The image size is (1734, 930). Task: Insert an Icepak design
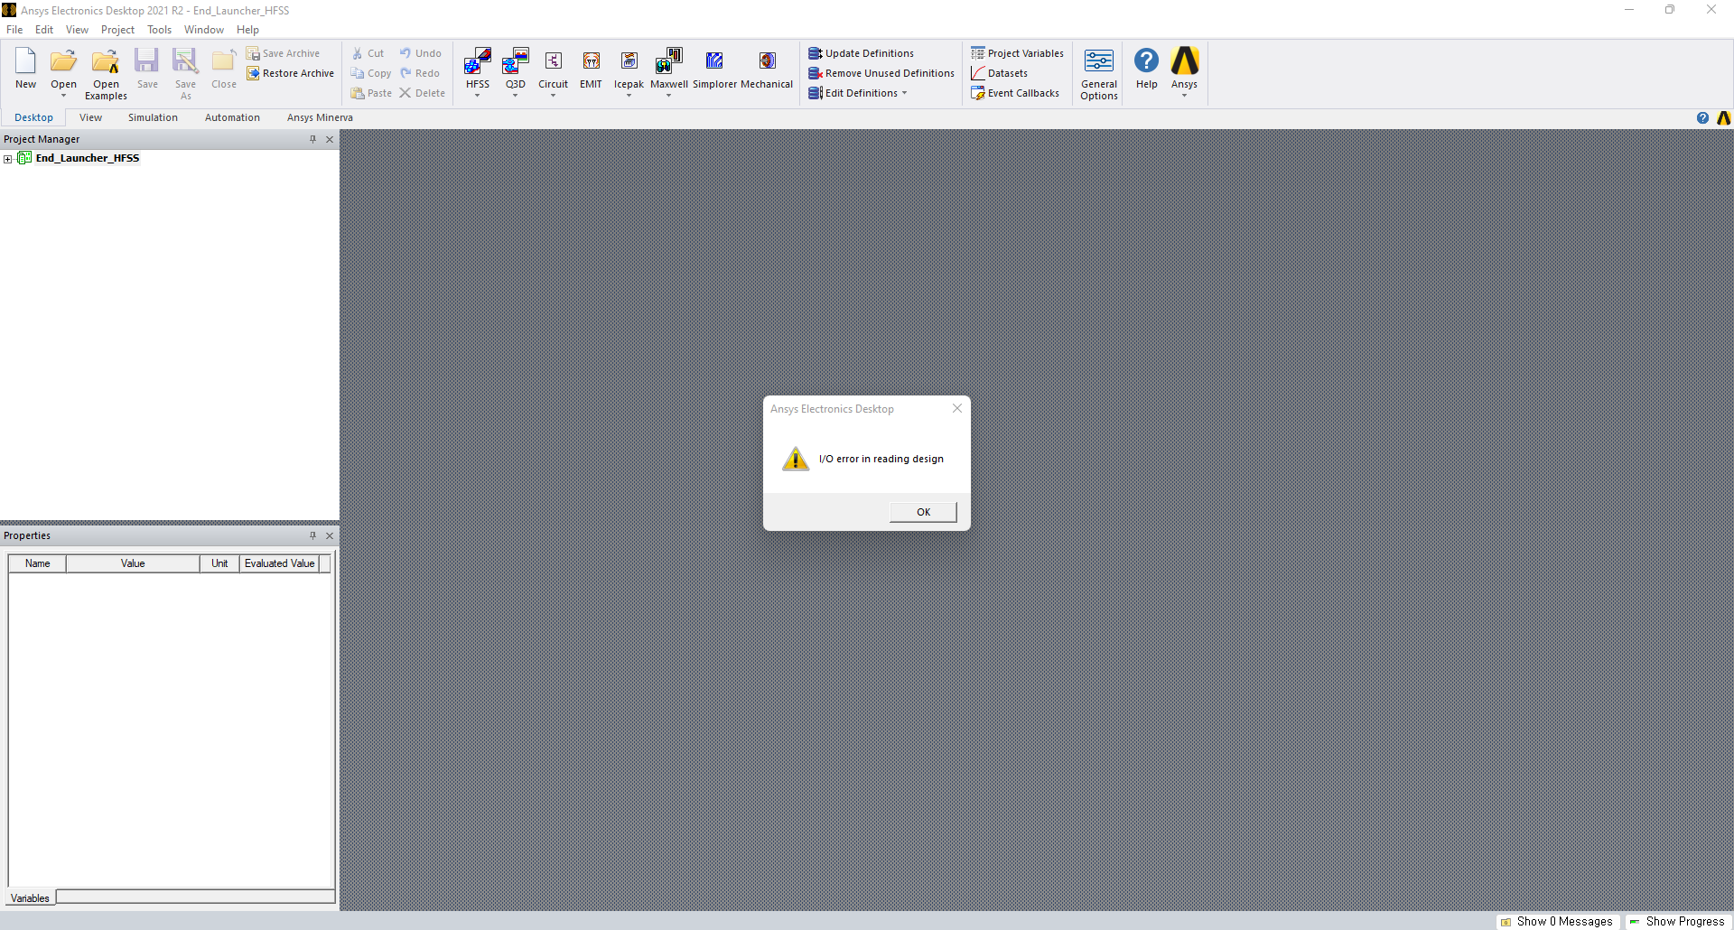click(x=629, y=69)
